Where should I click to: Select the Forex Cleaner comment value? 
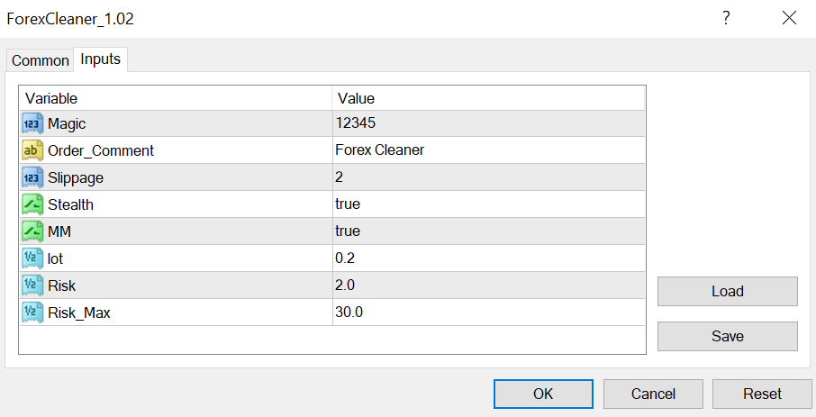click(x=487, y=150)
